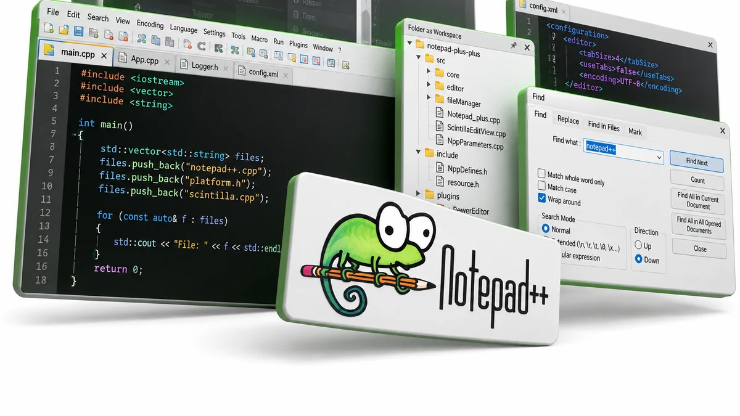Expand the plugins folder arrow
The image size is (740, 416).
(x=419, y=194)
